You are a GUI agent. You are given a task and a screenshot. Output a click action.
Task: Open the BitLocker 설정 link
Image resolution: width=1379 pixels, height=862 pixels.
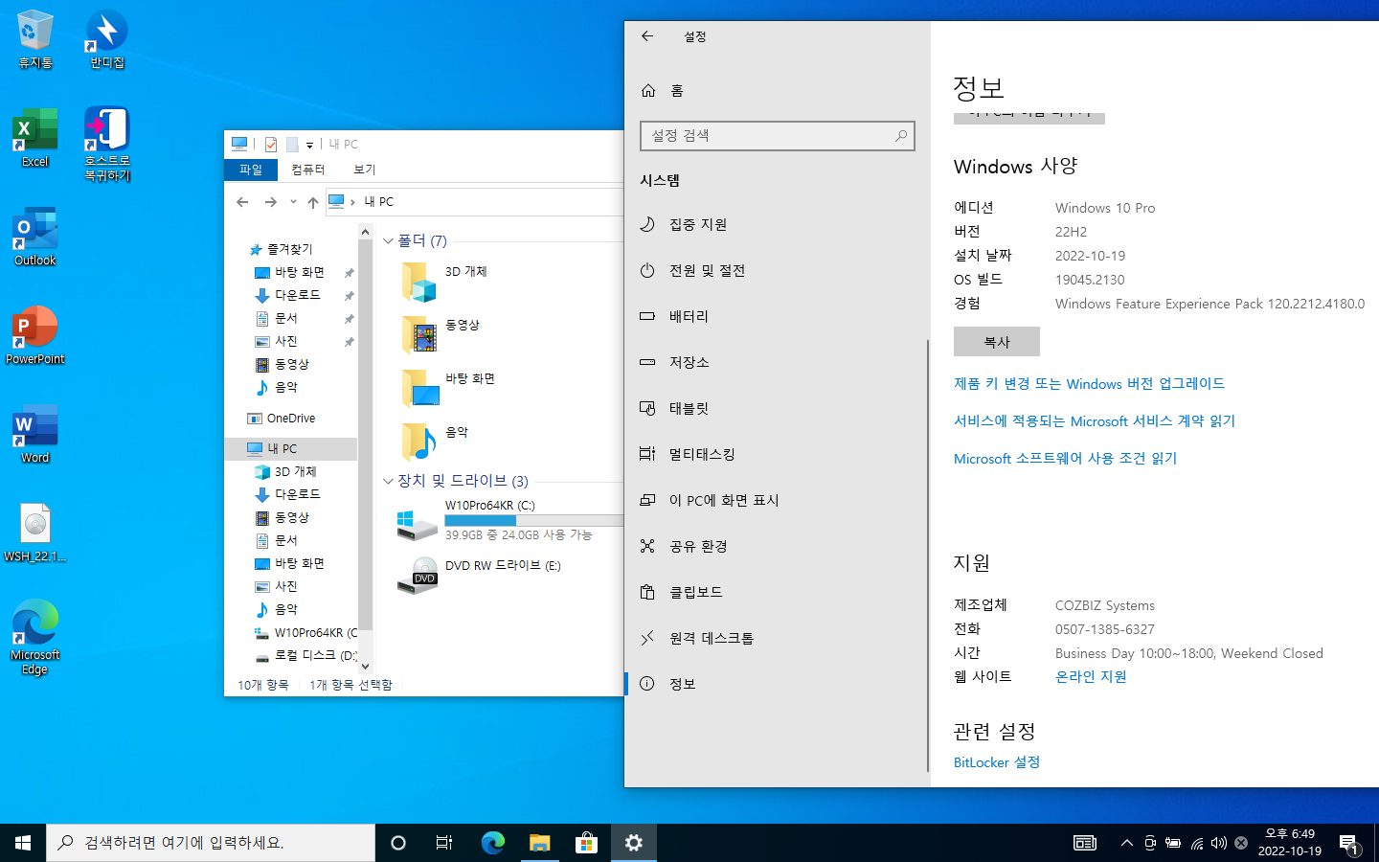coord(997,762)
